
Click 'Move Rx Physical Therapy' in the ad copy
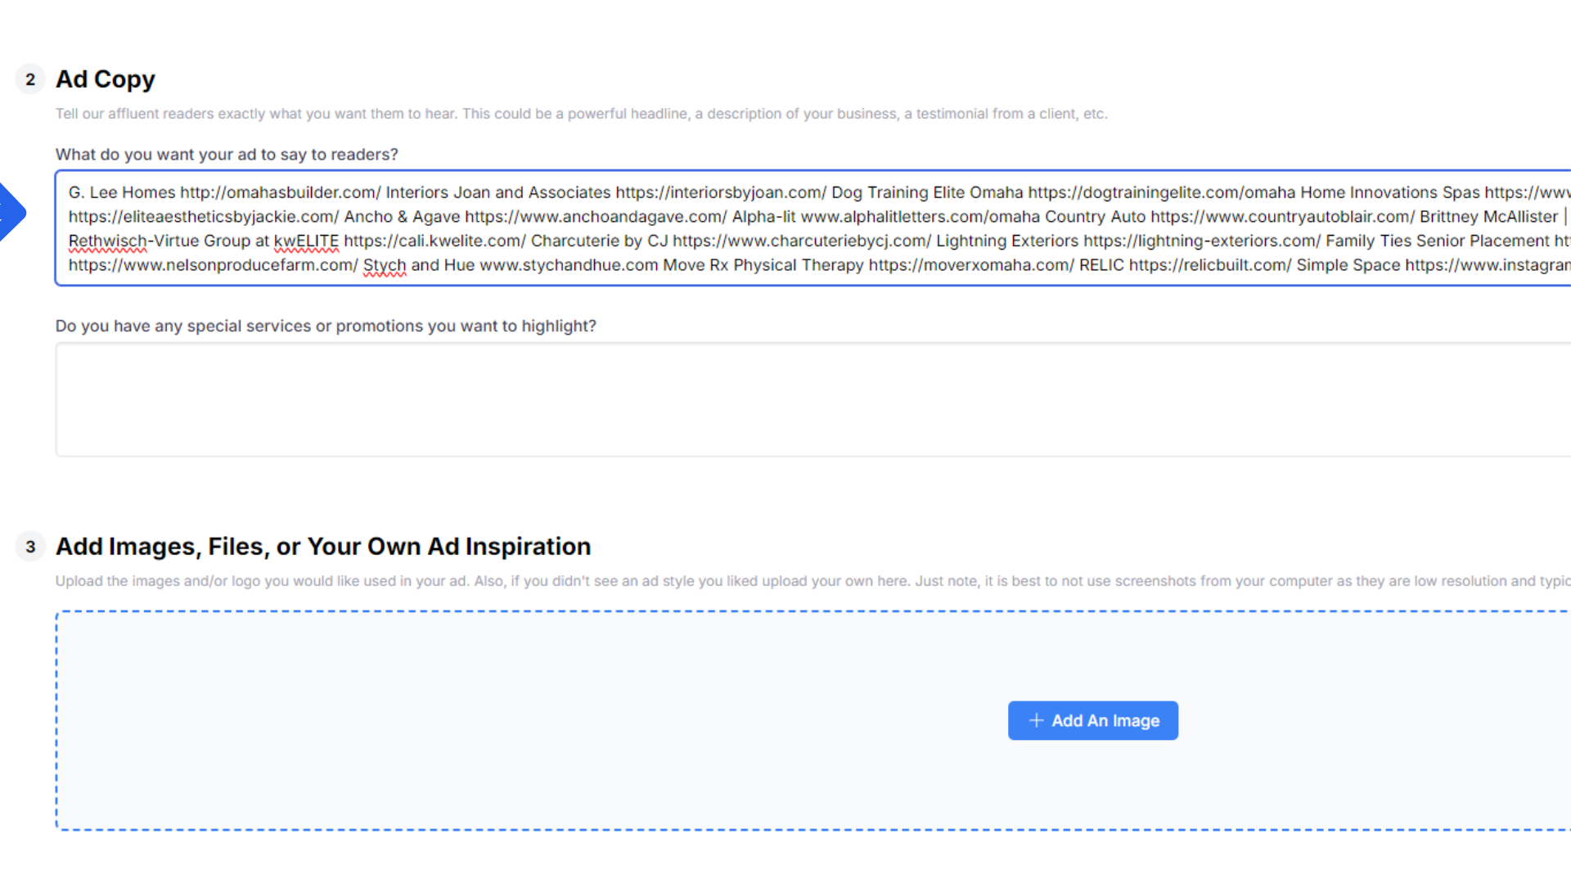point(763,265)
